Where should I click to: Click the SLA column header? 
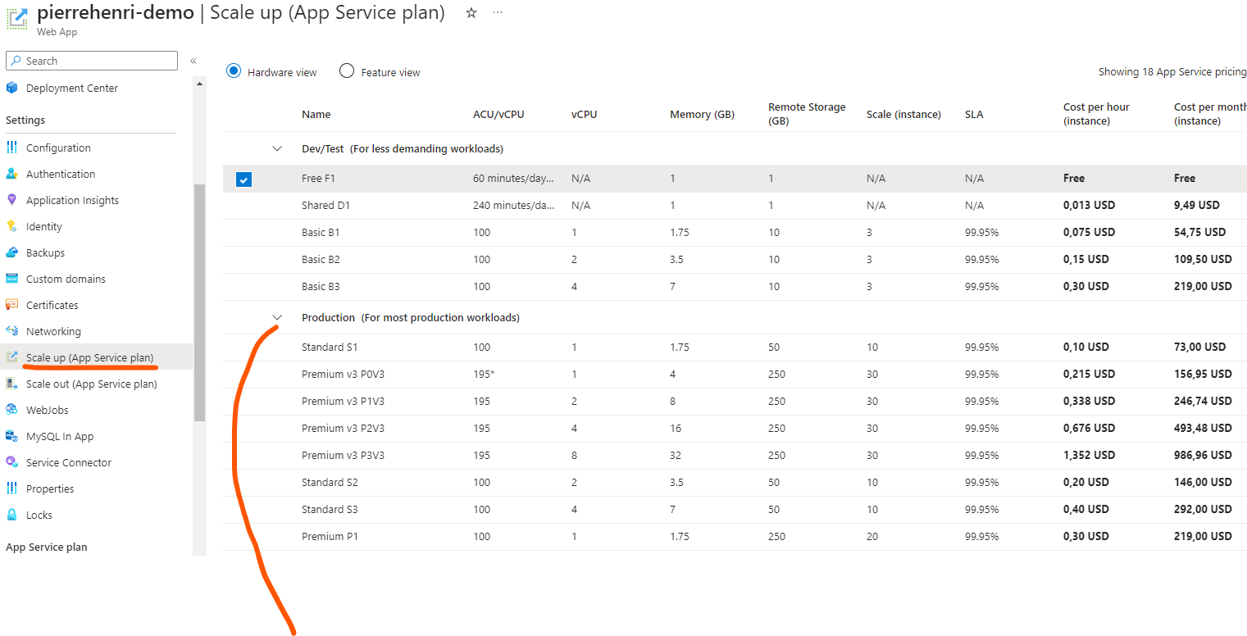pos(974,115)
